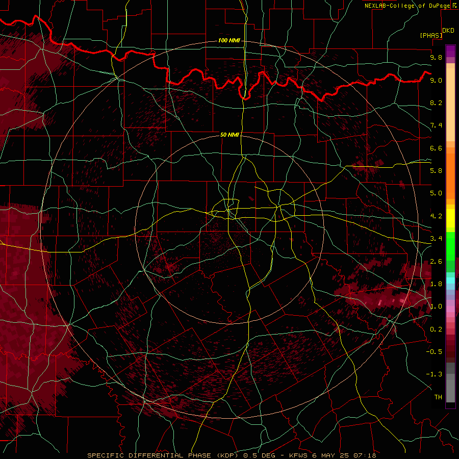The image size is (459, 459).
Task: Click the yellow segment of the color bar
Action: point(450,218)
